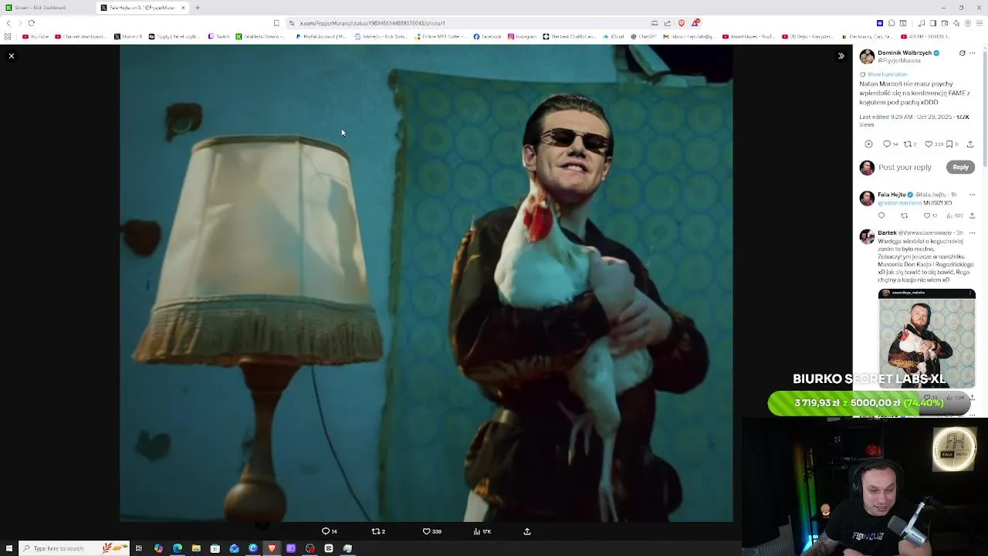Image resolution: width=988 pixels, height=556 pixels.
Task: Click the apps grid icon in bookmarks bar
Action: coord(8,36)
